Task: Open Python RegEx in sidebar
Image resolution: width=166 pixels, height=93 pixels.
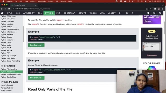Action: pyautogui.click(x=6, y=50)
